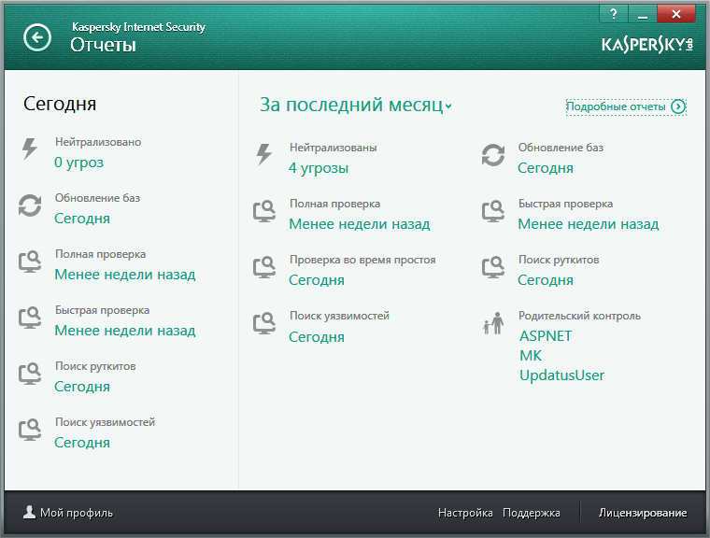710x538 pixels.
Task: Open Настройка settings in the footer
Action: 465,513
